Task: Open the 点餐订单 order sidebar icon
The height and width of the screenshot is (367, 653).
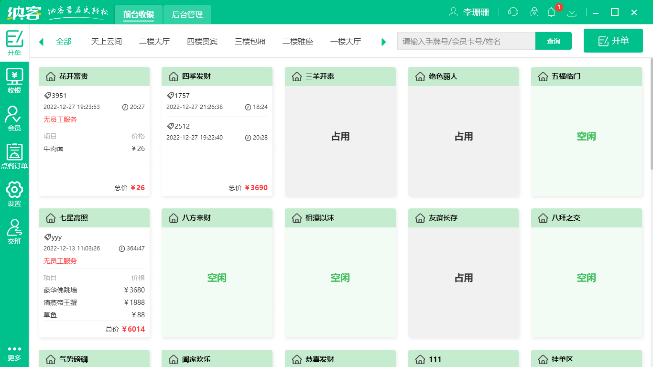Action: (14, 156)
